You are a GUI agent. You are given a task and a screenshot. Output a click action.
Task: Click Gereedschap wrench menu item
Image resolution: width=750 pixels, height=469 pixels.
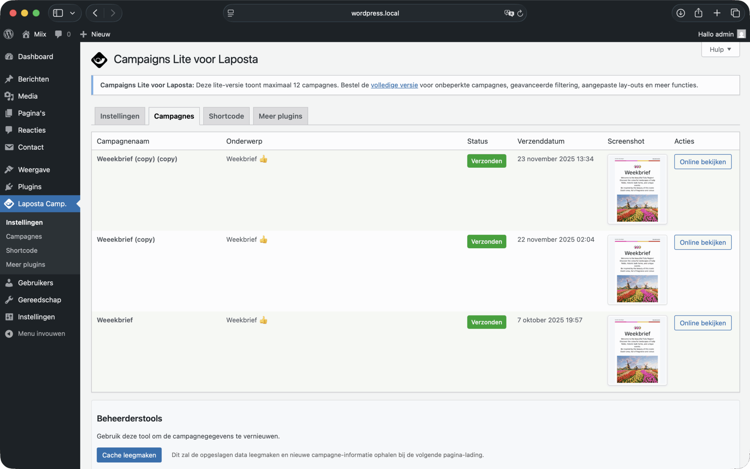[39, 300]
